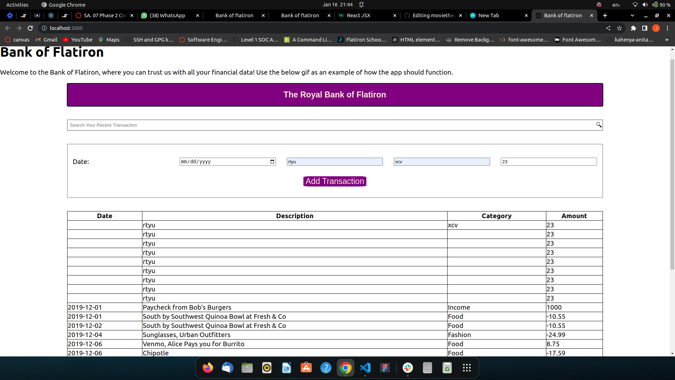Screen dimensions: 675x380
Task: Click the share page icon in the address bar
Action: coord(608,28)
